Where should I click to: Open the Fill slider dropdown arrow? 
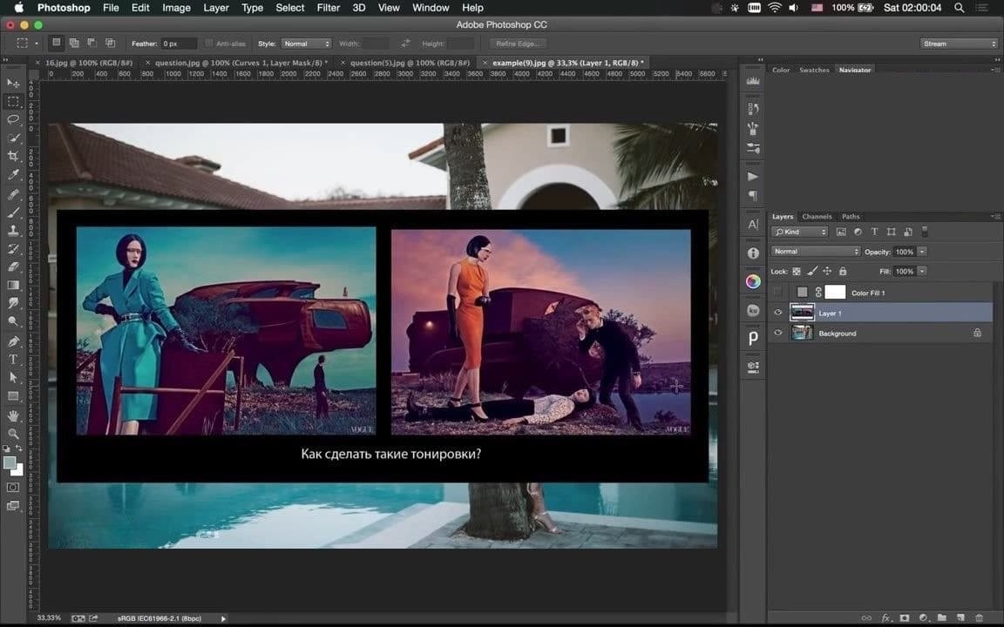[922, 272]
